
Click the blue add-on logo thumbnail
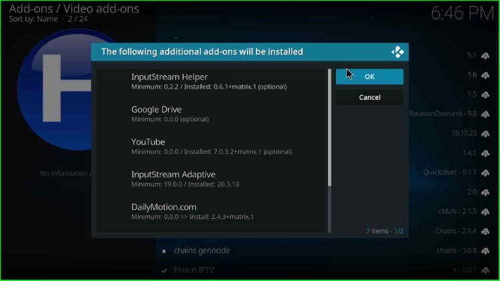[54, 89]
